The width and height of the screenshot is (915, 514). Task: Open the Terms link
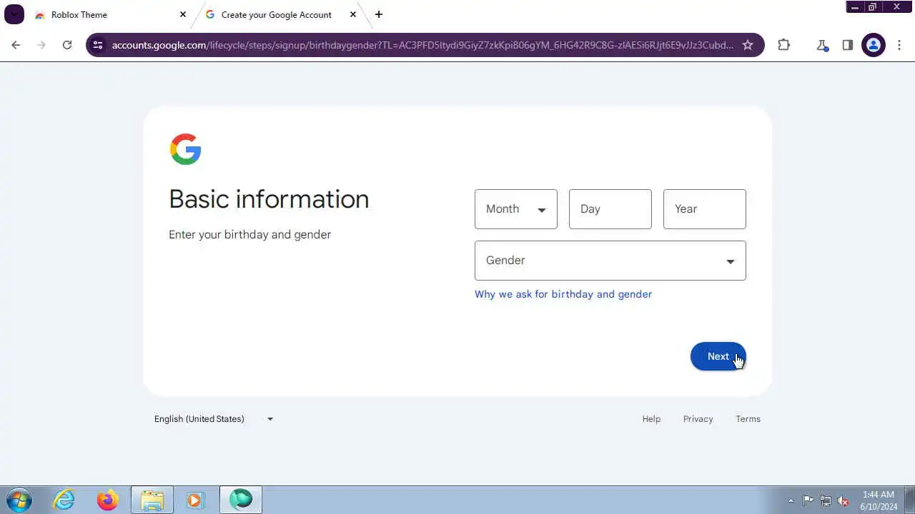click(748, 419)
